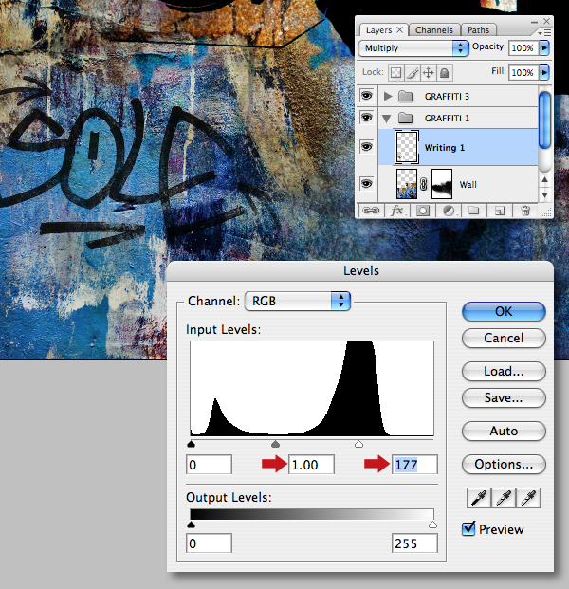Screen dimensions: 569x589
Task: Click the input midtone gray slider
Action: tap(275, 445)
